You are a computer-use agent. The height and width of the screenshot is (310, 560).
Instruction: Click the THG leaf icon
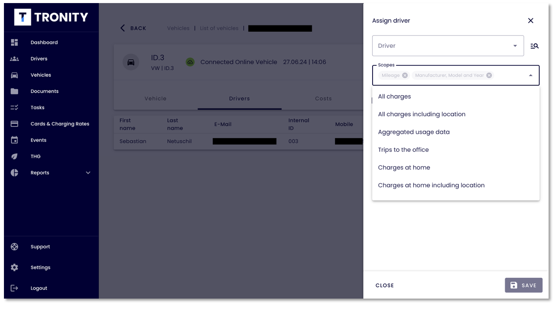tap(14, 156)
